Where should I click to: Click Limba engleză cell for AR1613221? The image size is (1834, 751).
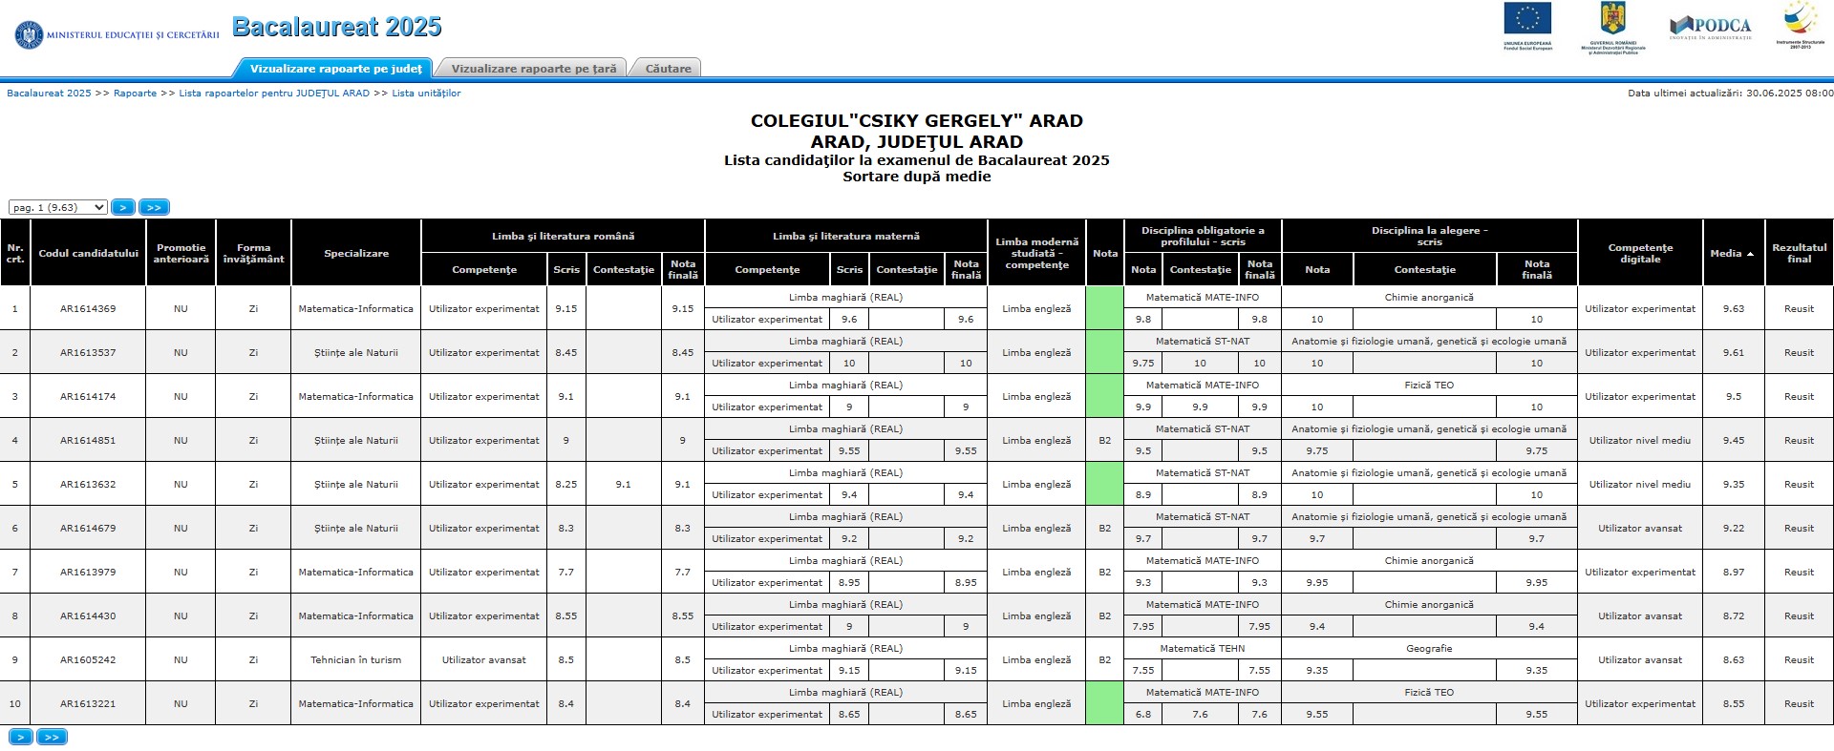pyautogui.click(x=1036, y=704)
